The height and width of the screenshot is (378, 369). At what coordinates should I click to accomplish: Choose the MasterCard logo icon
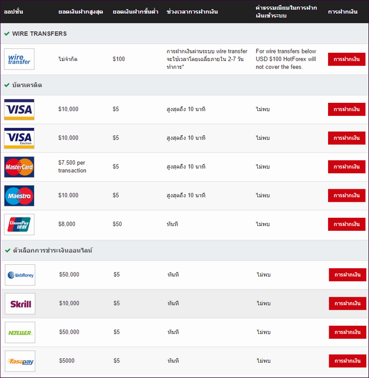19,167
